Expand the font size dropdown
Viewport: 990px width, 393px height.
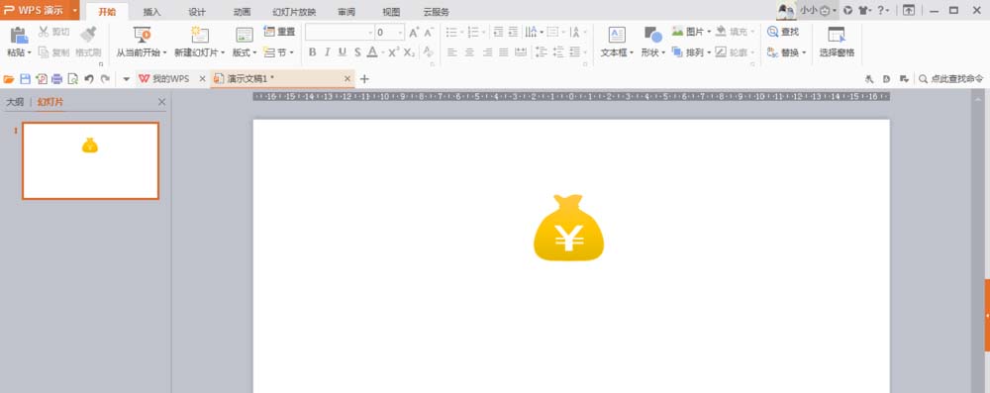[x=400, y=33]
